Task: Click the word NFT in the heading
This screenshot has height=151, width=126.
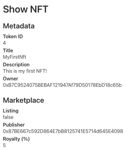Action: click(39, 9)
